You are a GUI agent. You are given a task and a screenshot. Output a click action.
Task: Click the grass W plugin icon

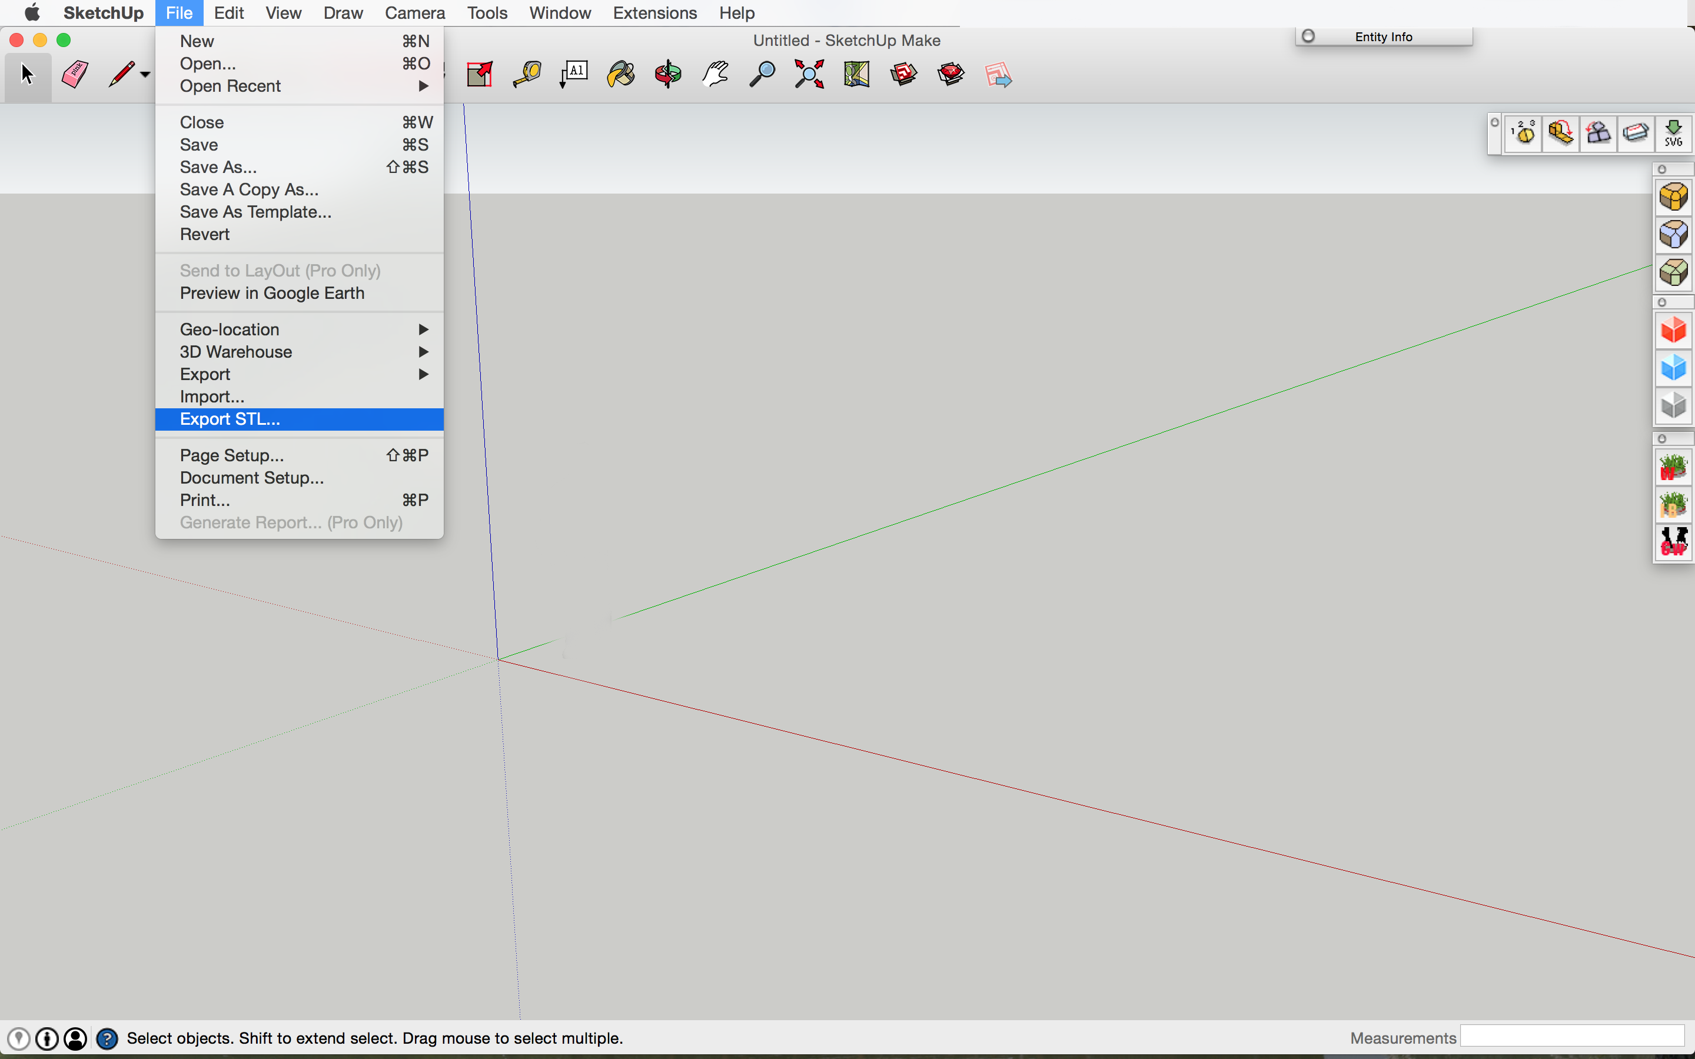point(1673,467)
